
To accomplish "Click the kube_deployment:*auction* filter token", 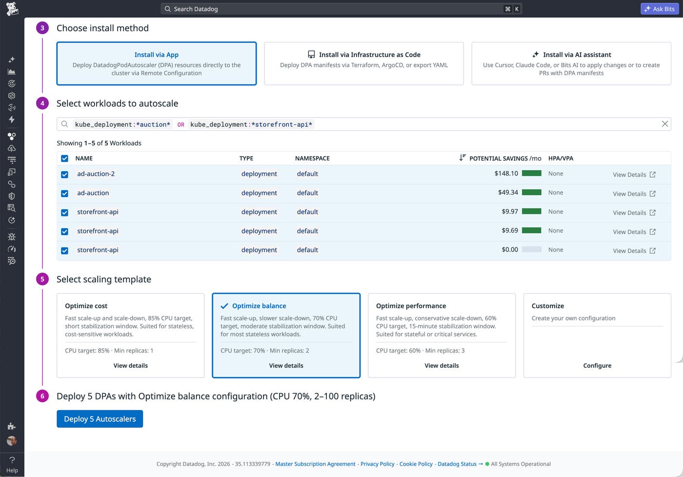I will (x=122, y=124).
